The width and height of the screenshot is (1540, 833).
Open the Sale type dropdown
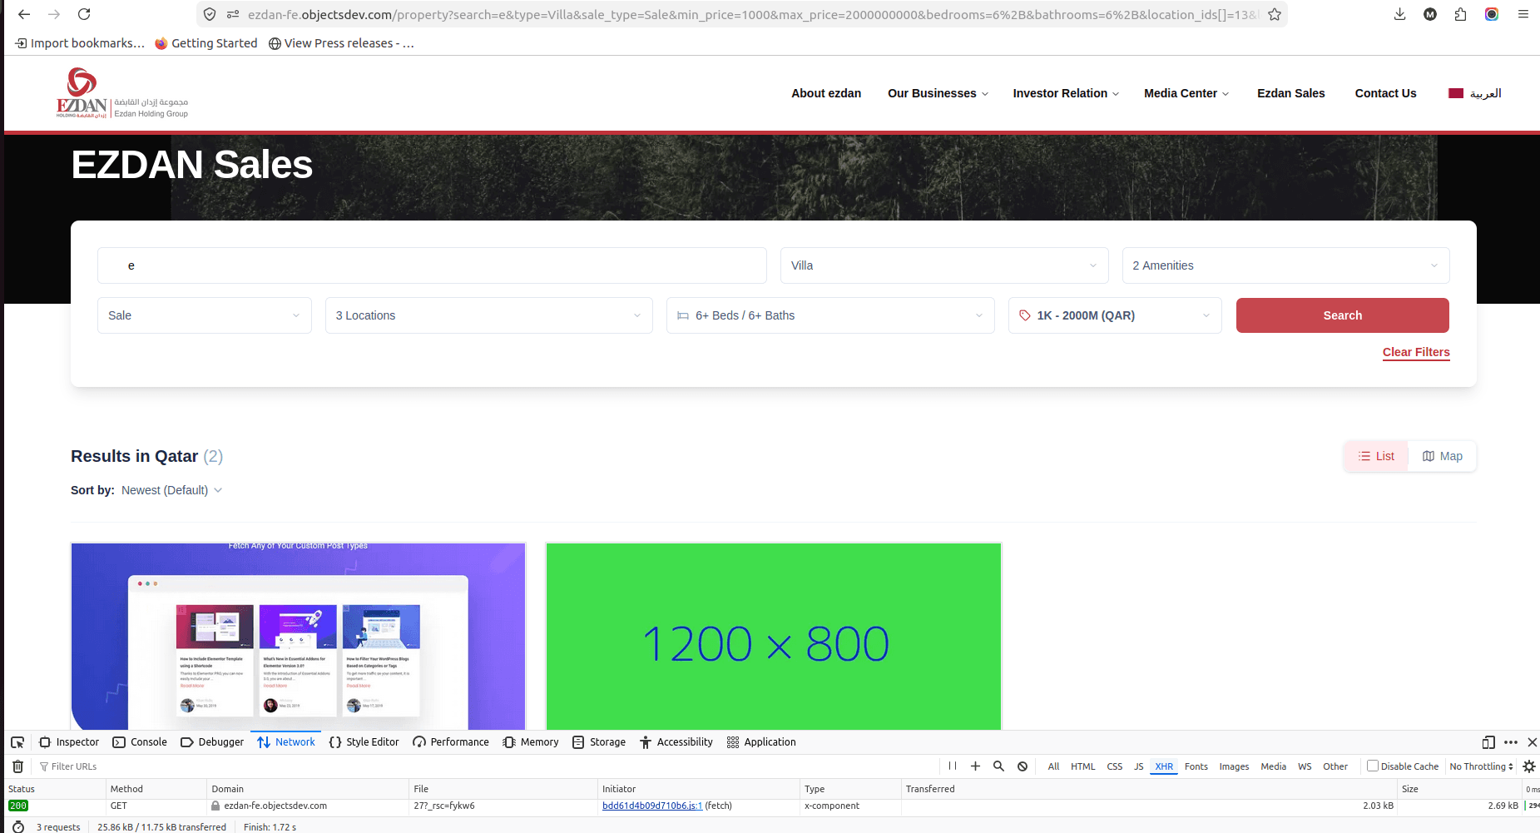pyautogui.click(x=205, y=315)
